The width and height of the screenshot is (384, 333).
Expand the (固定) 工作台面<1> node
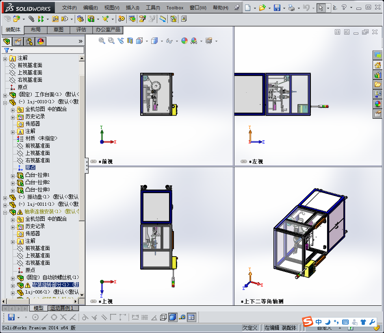click(5, 95)
